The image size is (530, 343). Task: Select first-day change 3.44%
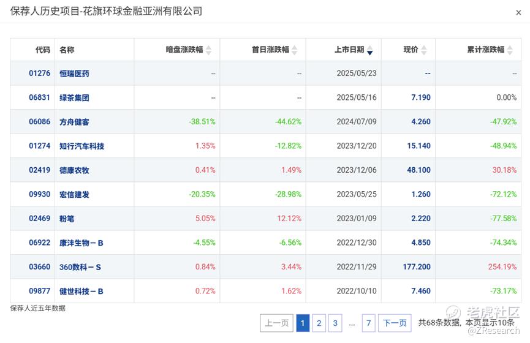(292, 266)
